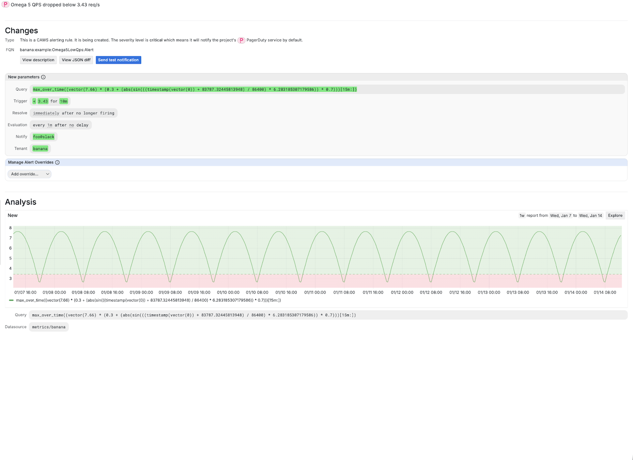Image resolution: width=633 pixels, height=460 pixels.
Task: Click the query expression in New parameters
Action: click(x=195, y=89)
